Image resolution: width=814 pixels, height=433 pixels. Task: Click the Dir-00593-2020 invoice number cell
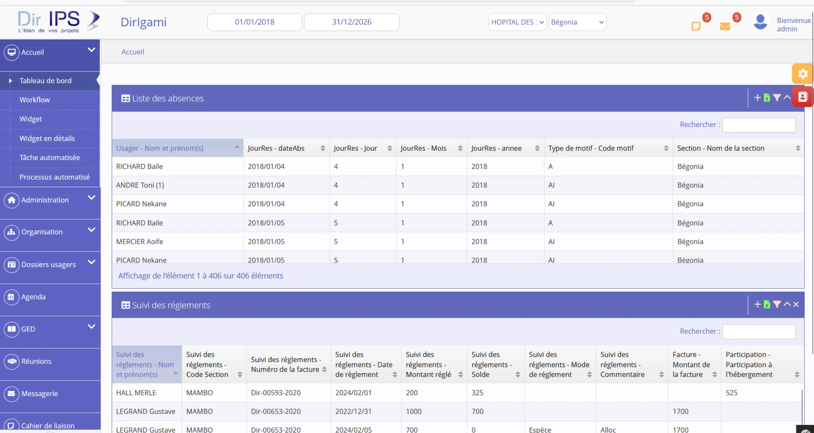click(289, 393)
